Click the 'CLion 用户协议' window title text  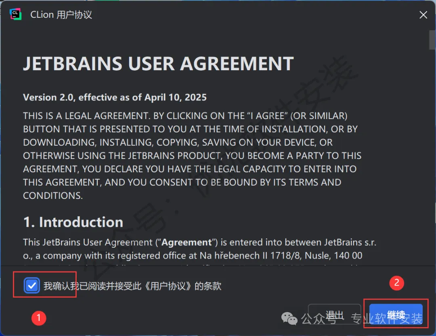click(61, 15)
